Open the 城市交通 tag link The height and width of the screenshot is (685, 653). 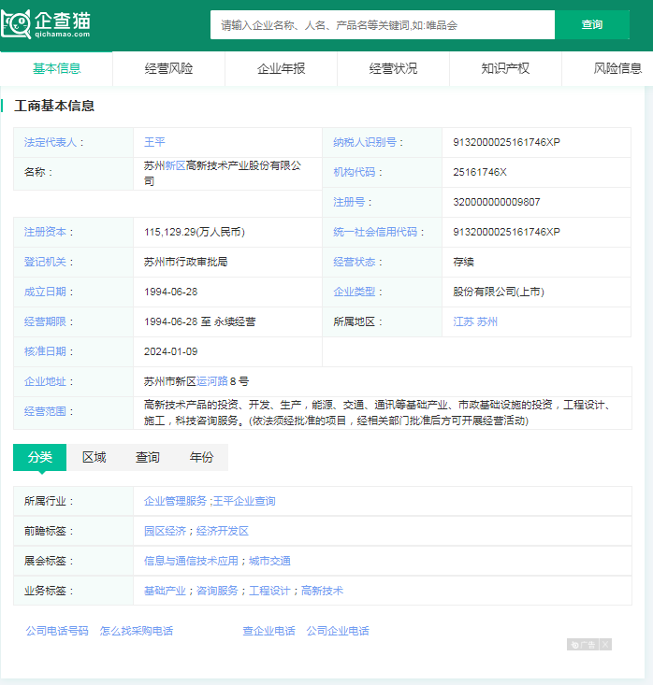point(269,561)
